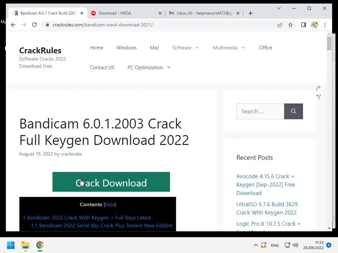Expand Software dropdown arrow
Image resolution: width=338 pixels, height=253 pixels.
click(197, 47)
